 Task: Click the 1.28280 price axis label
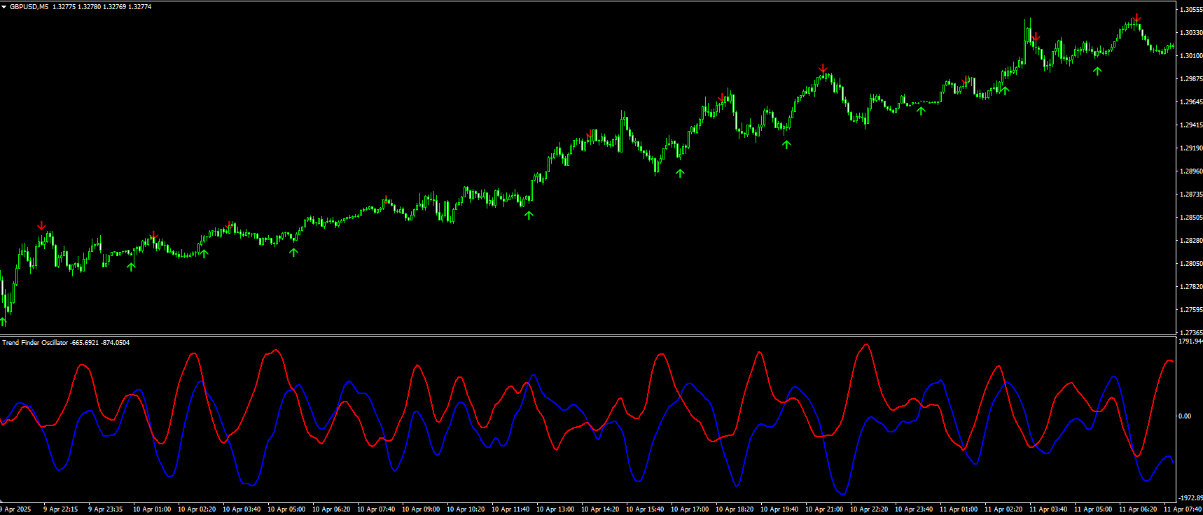[1190, 241]
